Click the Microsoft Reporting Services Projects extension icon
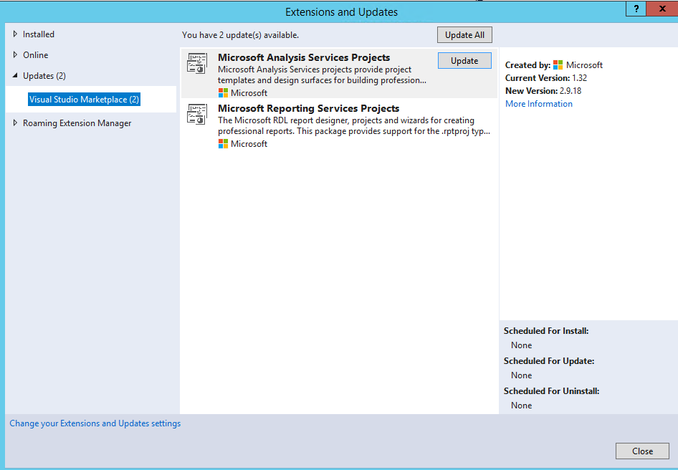Viewport: 678px width, 470px height. coord(196,114)
